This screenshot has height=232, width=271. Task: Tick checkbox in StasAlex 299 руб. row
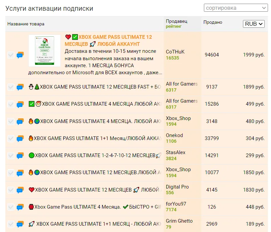[11, 155]
